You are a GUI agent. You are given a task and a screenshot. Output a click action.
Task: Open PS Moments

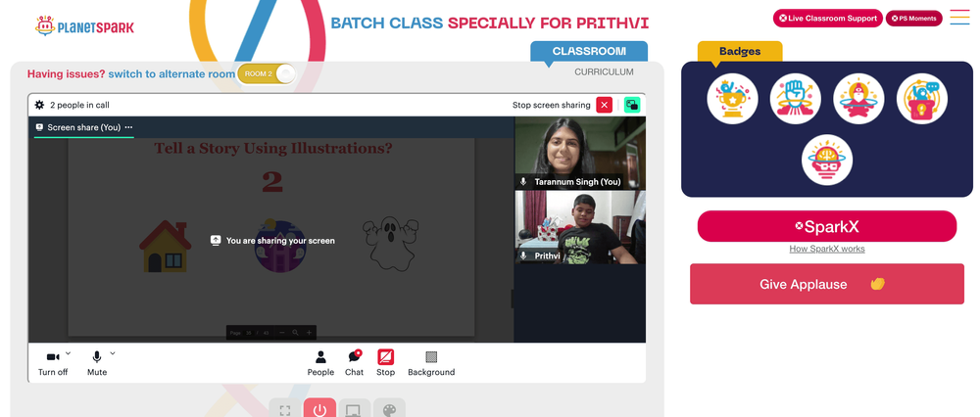913,18
